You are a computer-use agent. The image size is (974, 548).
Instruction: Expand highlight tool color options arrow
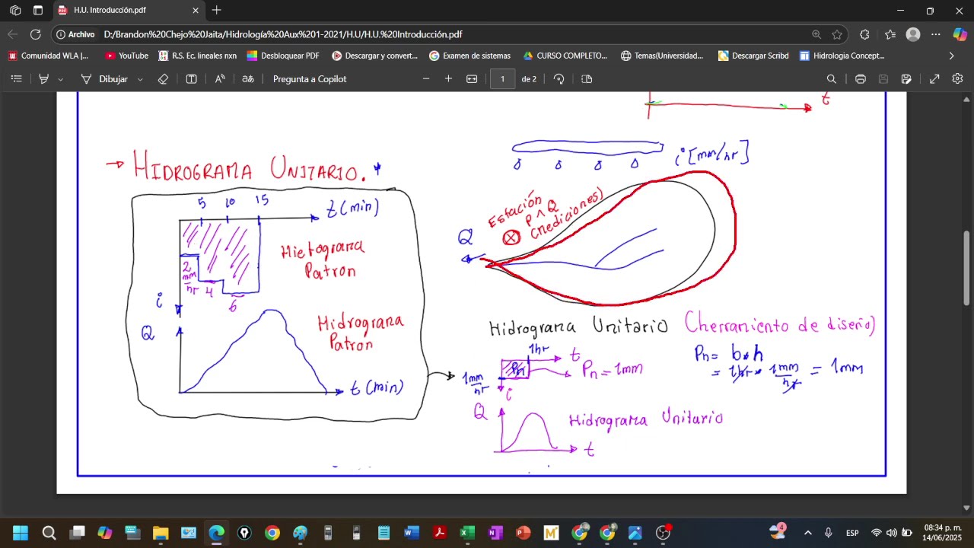(x=61, y=79)
